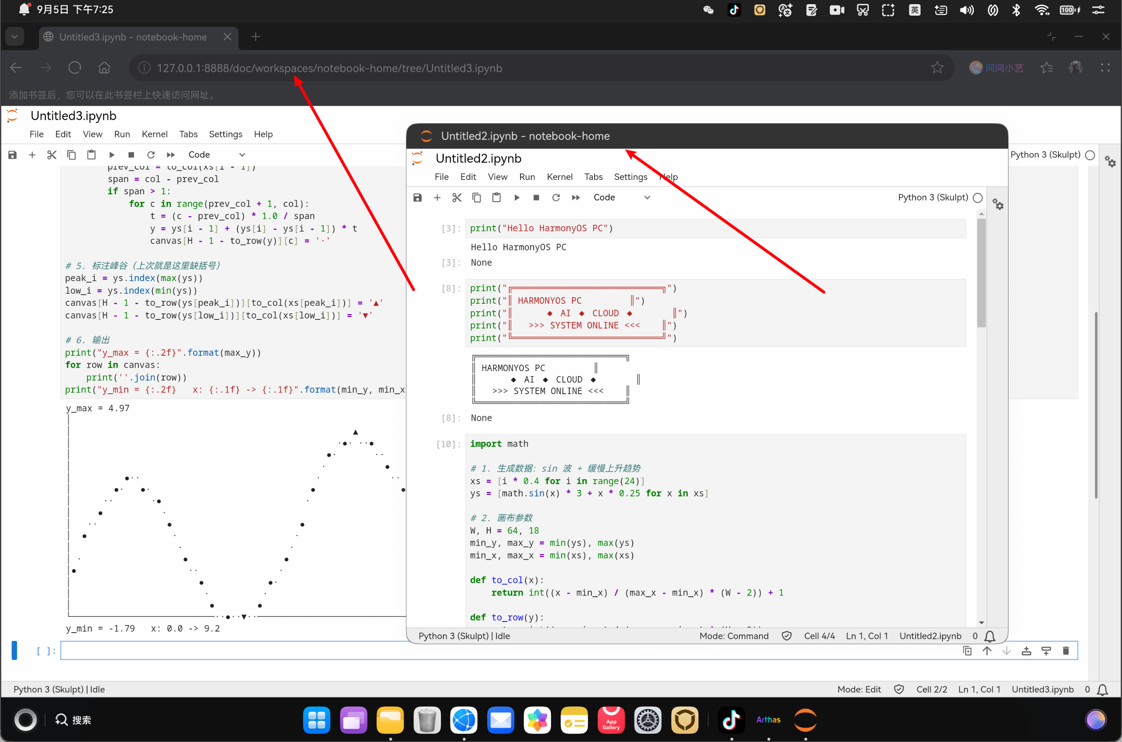Insert a cell below in Untitled3 toolbar
This screenshot has width=1122, height=742.
[x=32, y=155]
